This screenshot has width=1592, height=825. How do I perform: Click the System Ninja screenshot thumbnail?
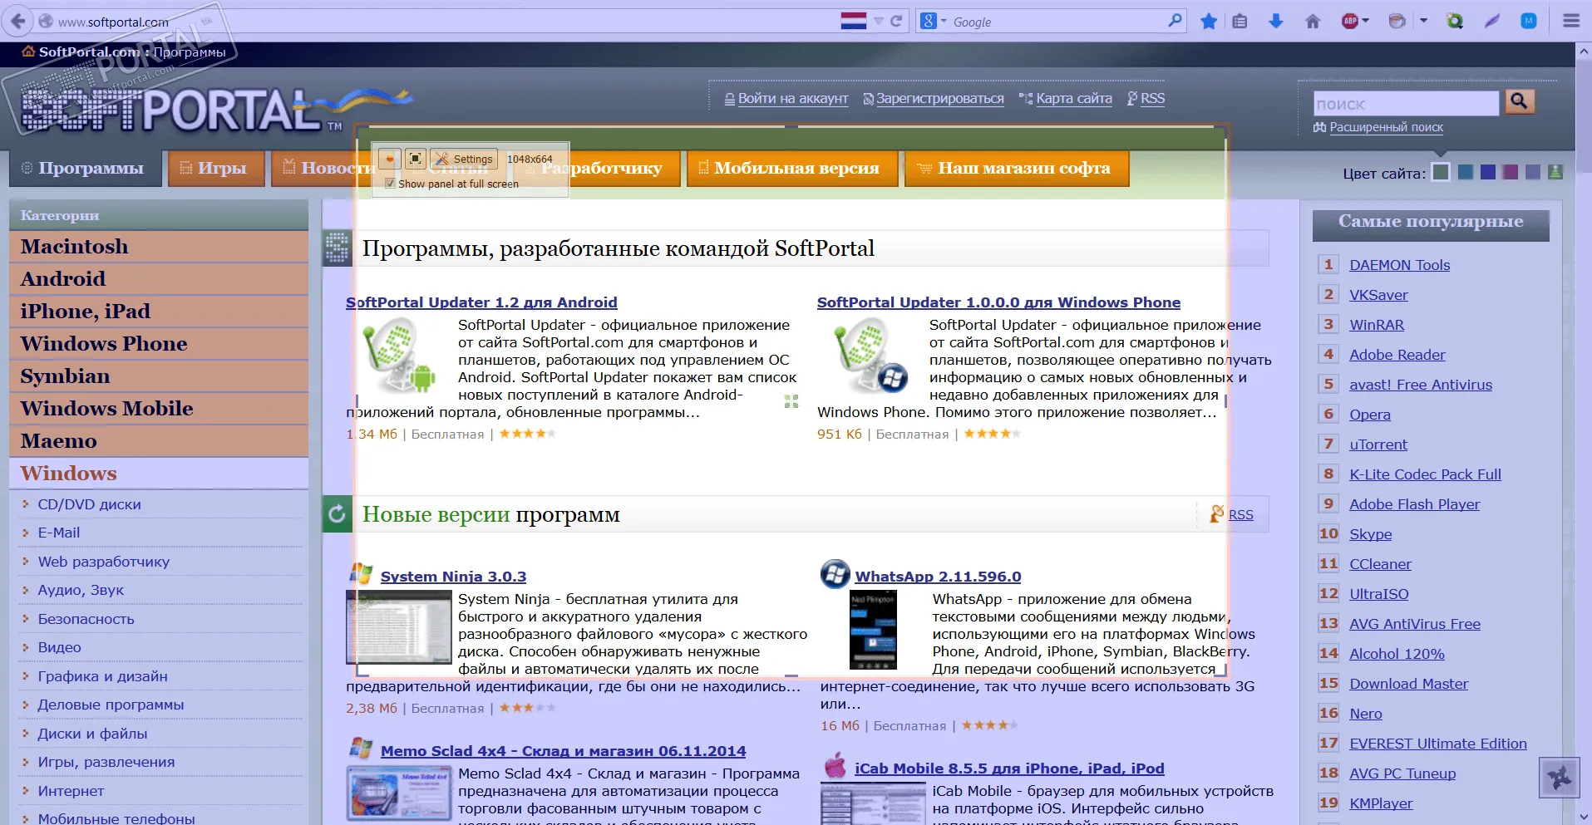(x=399, y=627)
